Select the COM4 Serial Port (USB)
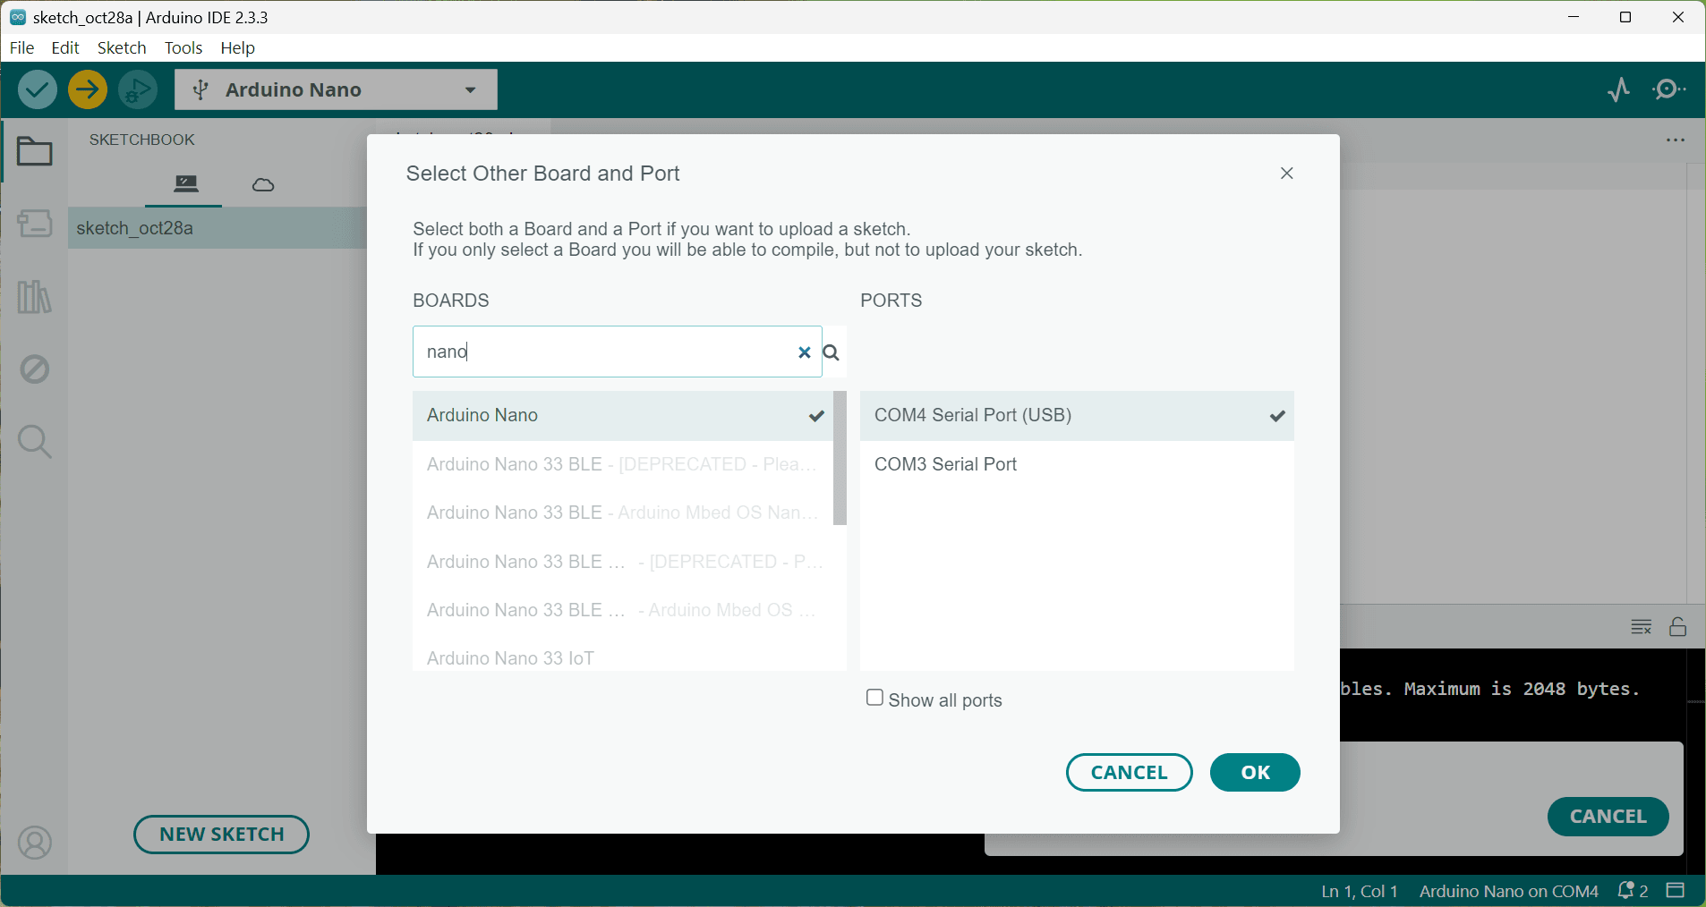 point(1077,416)
